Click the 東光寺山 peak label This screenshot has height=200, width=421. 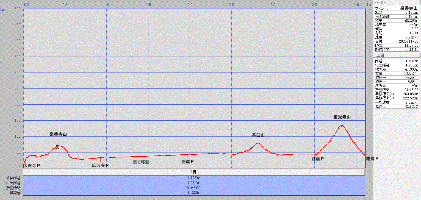(x=342, y=117)
